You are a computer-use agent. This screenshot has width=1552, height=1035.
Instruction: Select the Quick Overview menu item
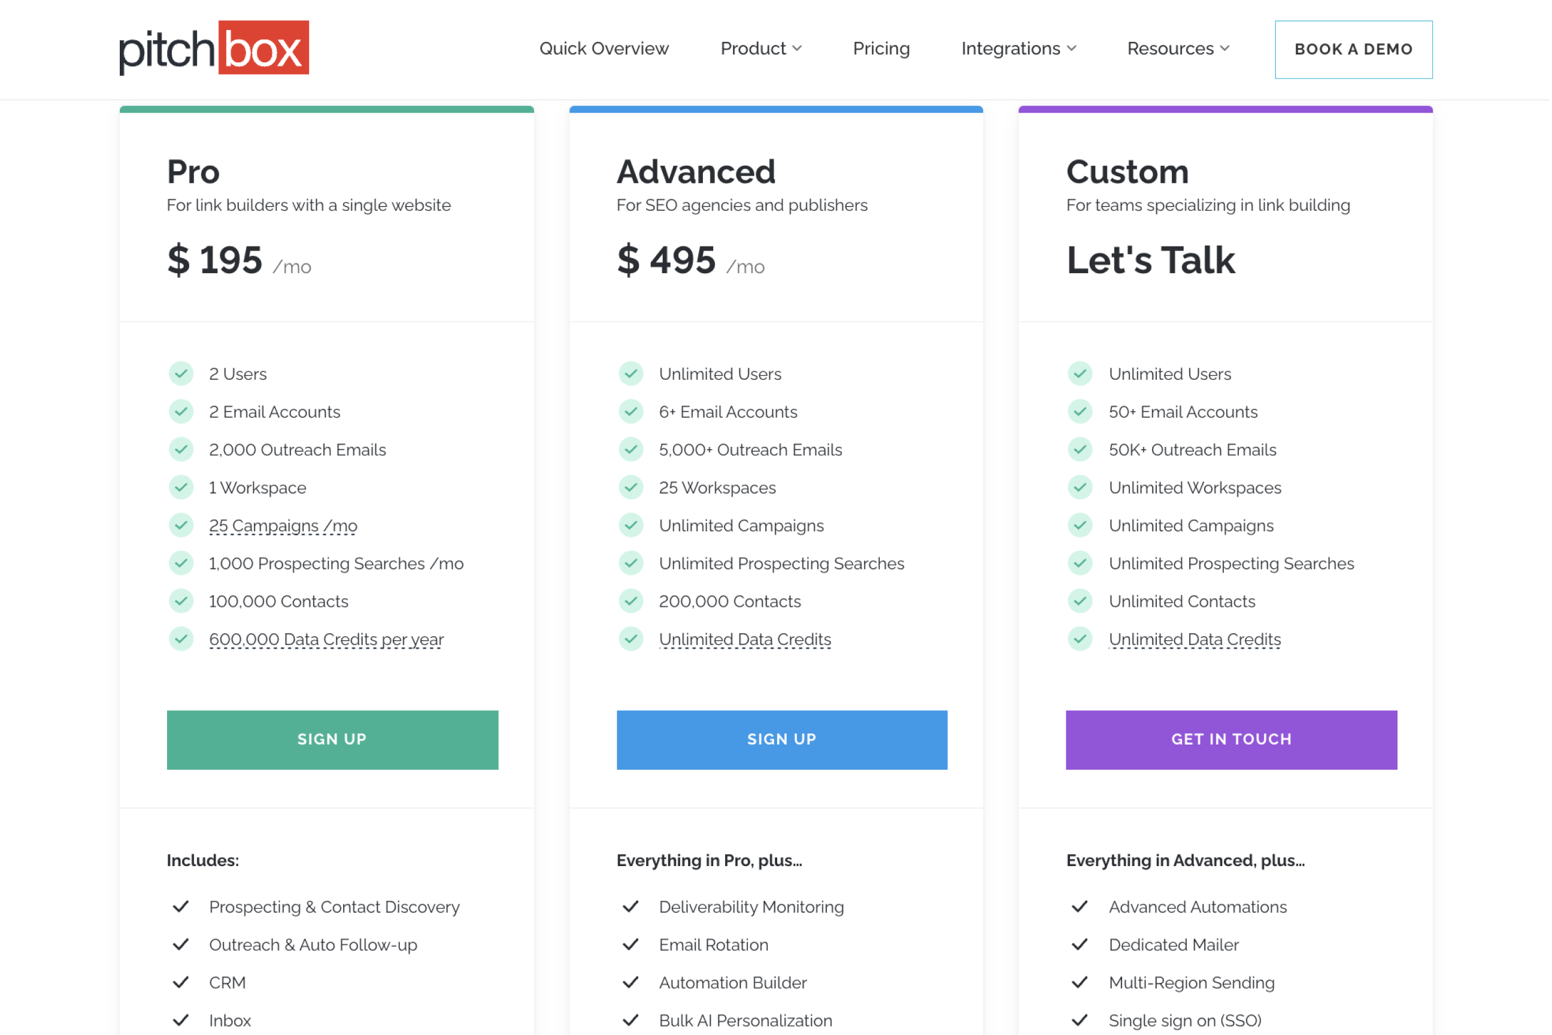[604, 49]
